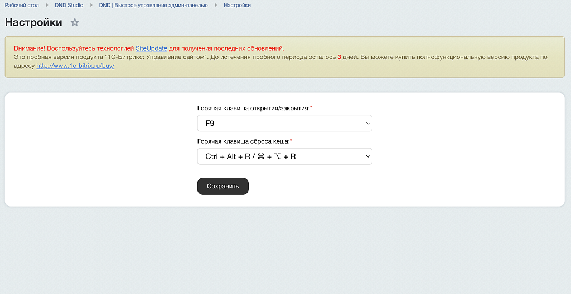Viewport: 571px width, 294px height.
Task: Select the Настройки breadcrumb item
Action: pos(237,5)
